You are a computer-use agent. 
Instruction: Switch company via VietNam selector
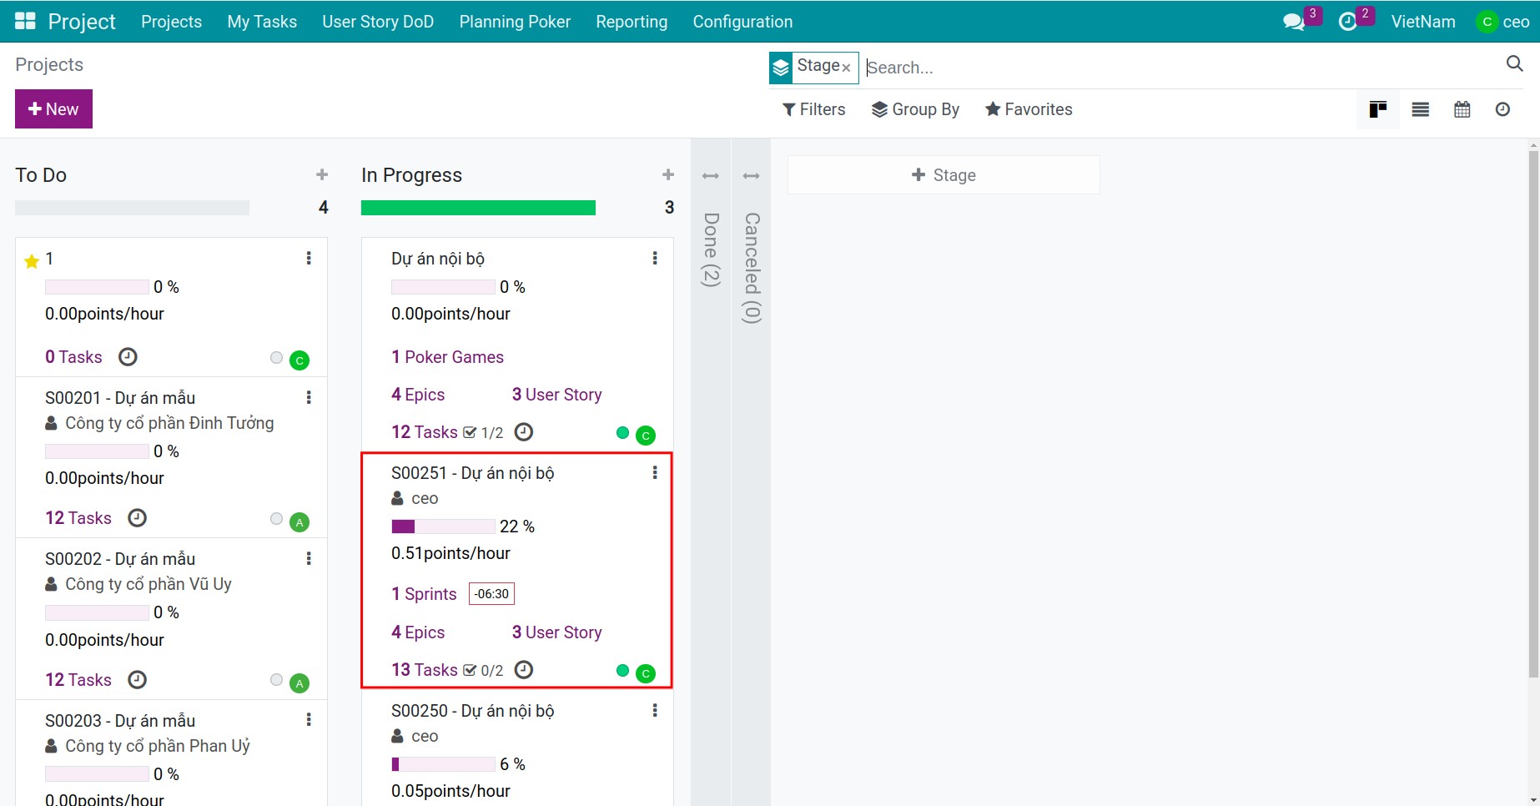pyautogui.click(x=1423, y=22)
